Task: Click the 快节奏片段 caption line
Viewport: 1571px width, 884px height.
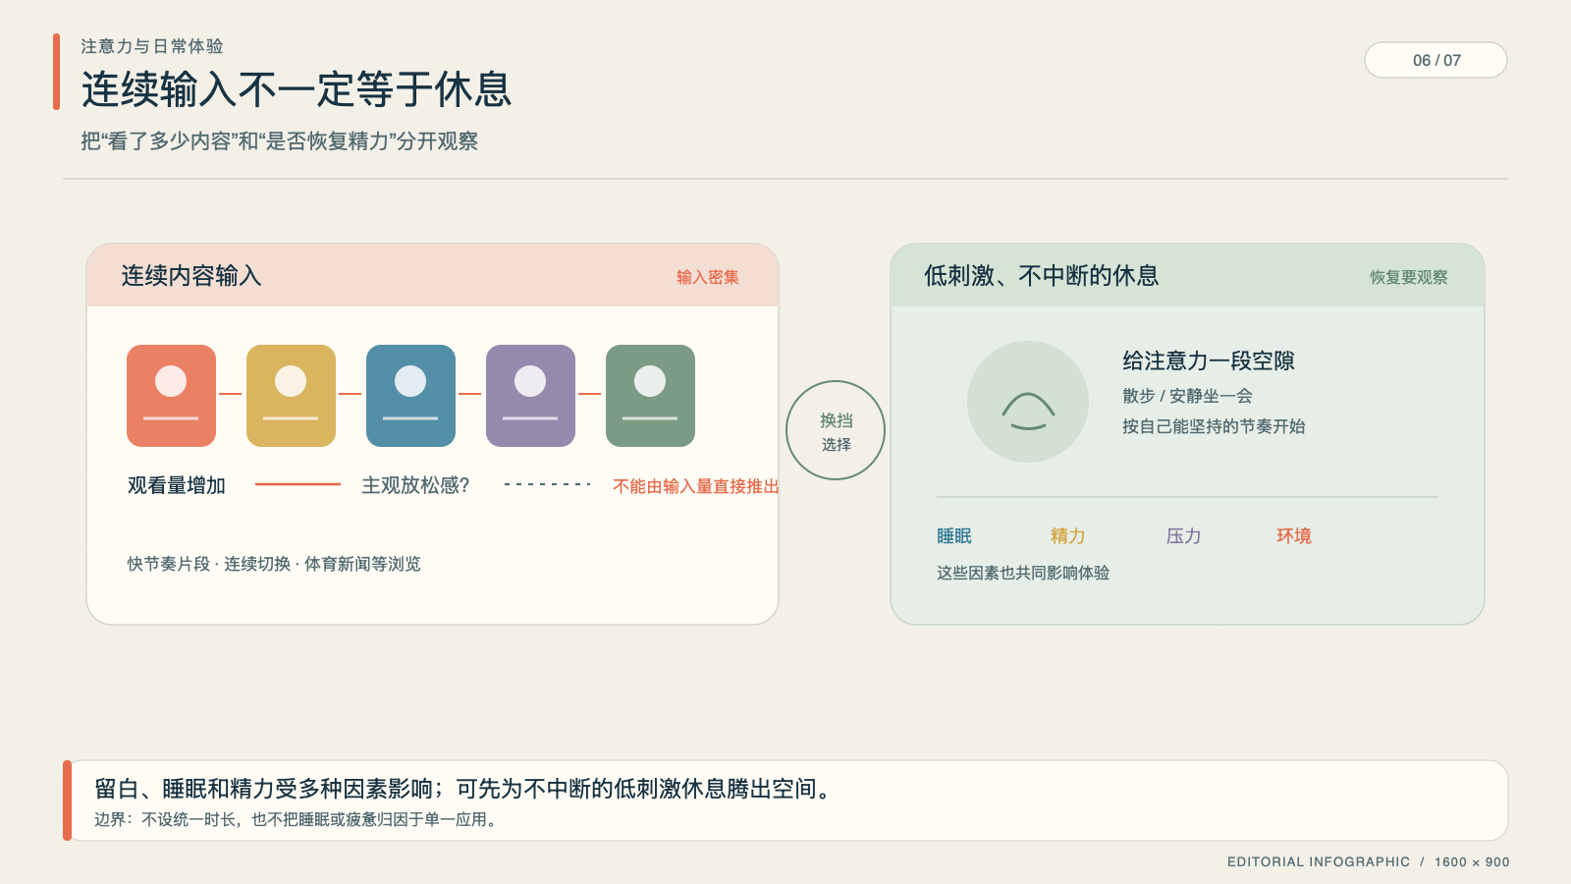Action: coord(274,564)
